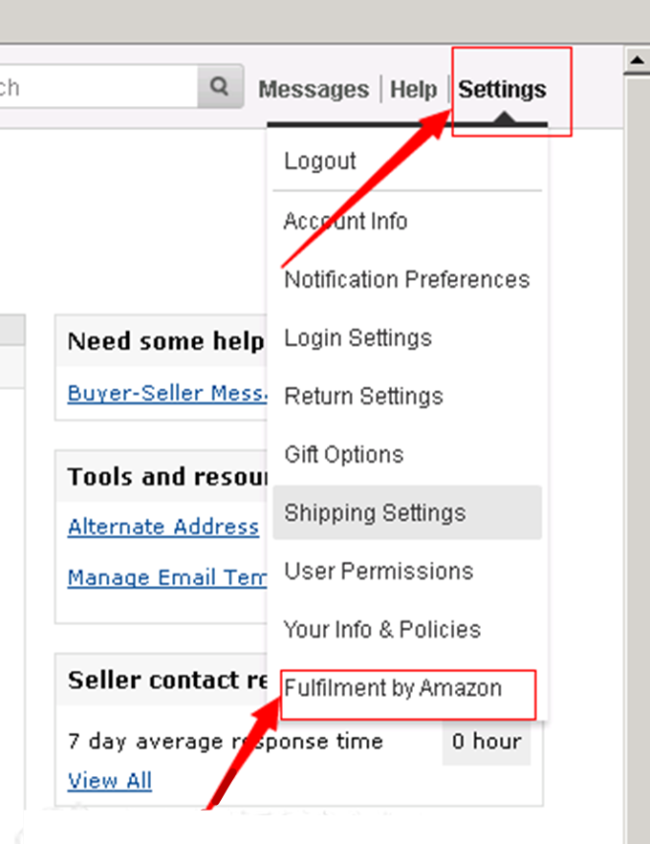Screen dimensions: 650x844
Task: Focus the search input field
Action: coord(96,88)
